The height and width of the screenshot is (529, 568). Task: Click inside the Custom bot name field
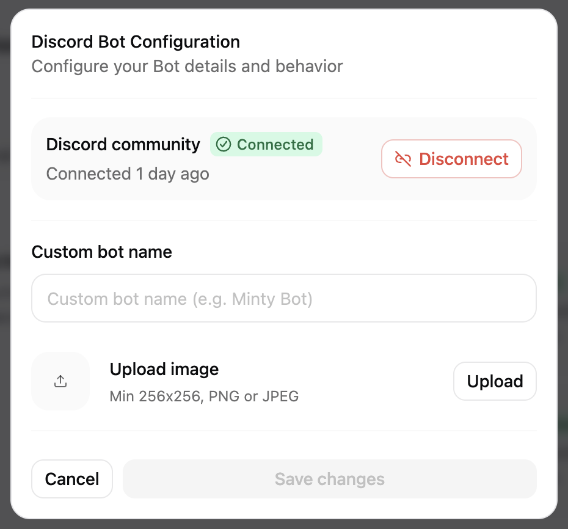[x=284, y=298]
